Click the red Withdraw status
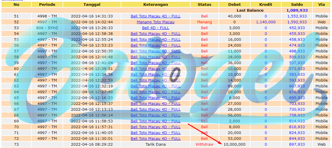332x148 pixels. [204, 145]
